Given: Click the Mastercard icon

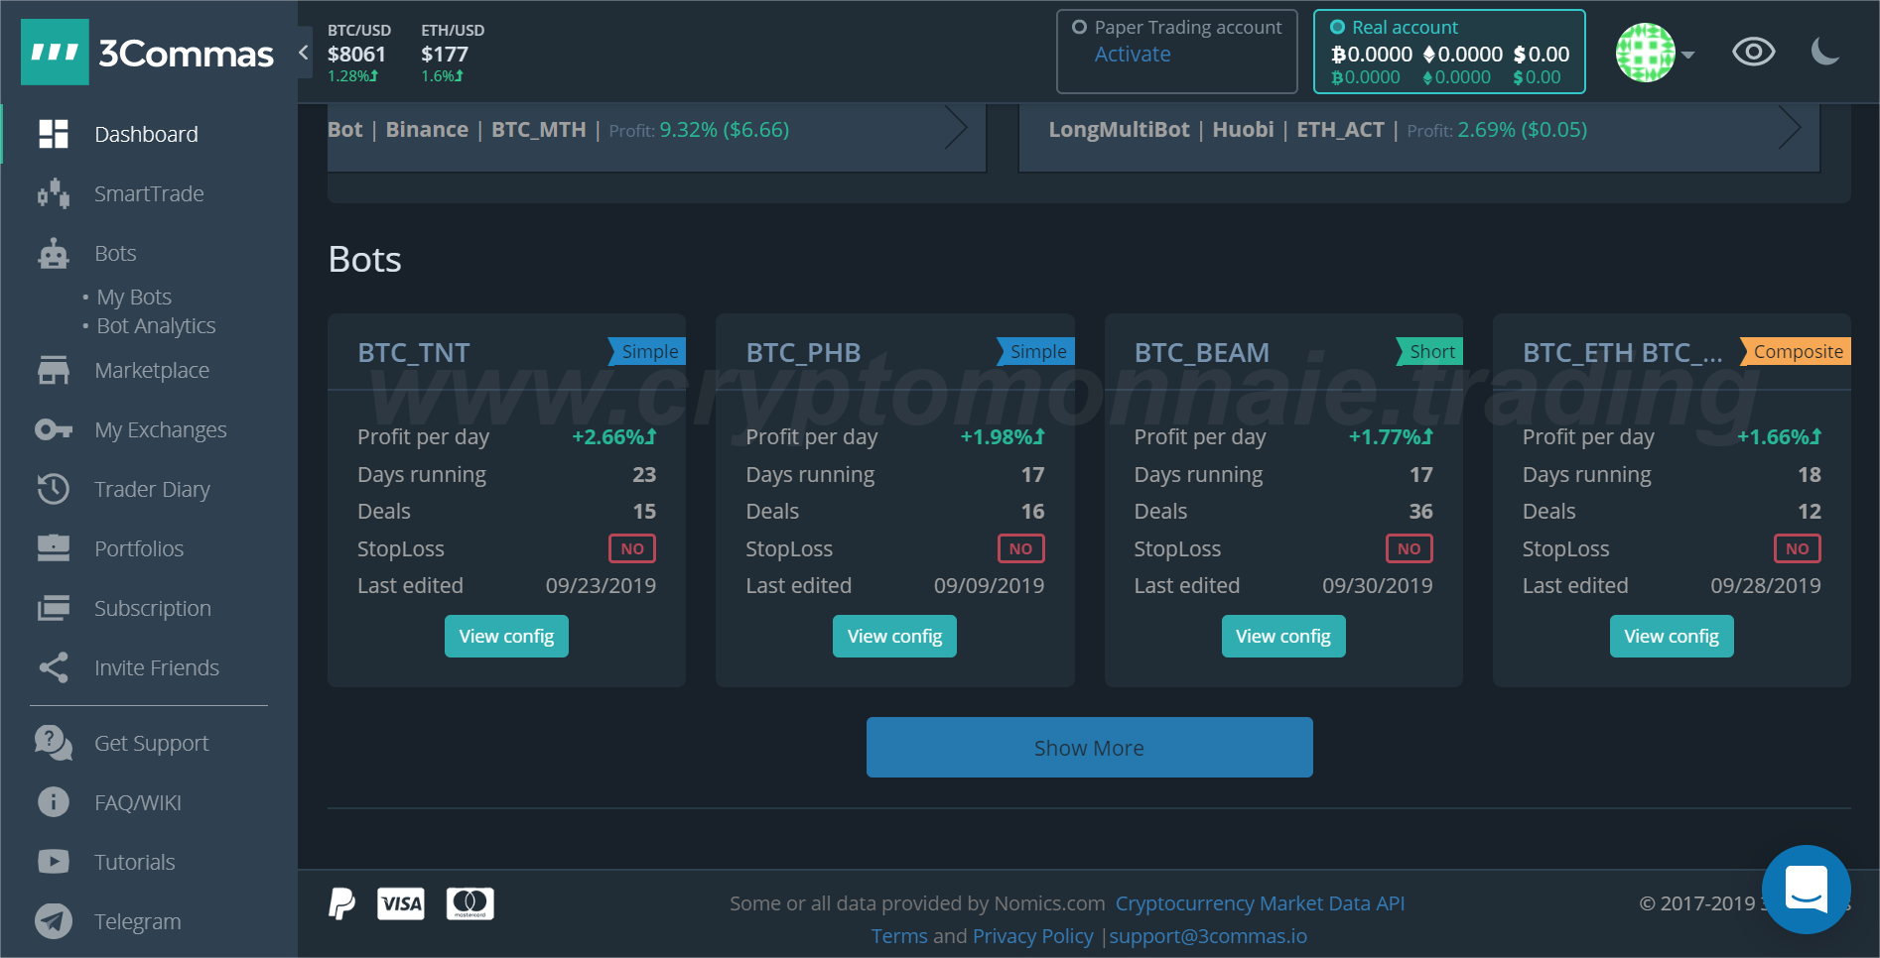Looking at the screenshot, I should tap(470, 903).
